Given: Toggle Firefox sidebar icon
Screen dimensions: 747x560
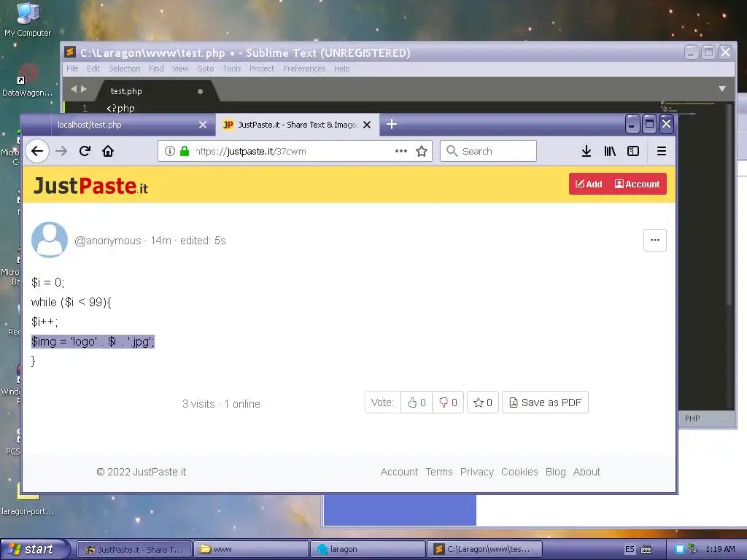Looking at the screenshot, I should 633,152.
